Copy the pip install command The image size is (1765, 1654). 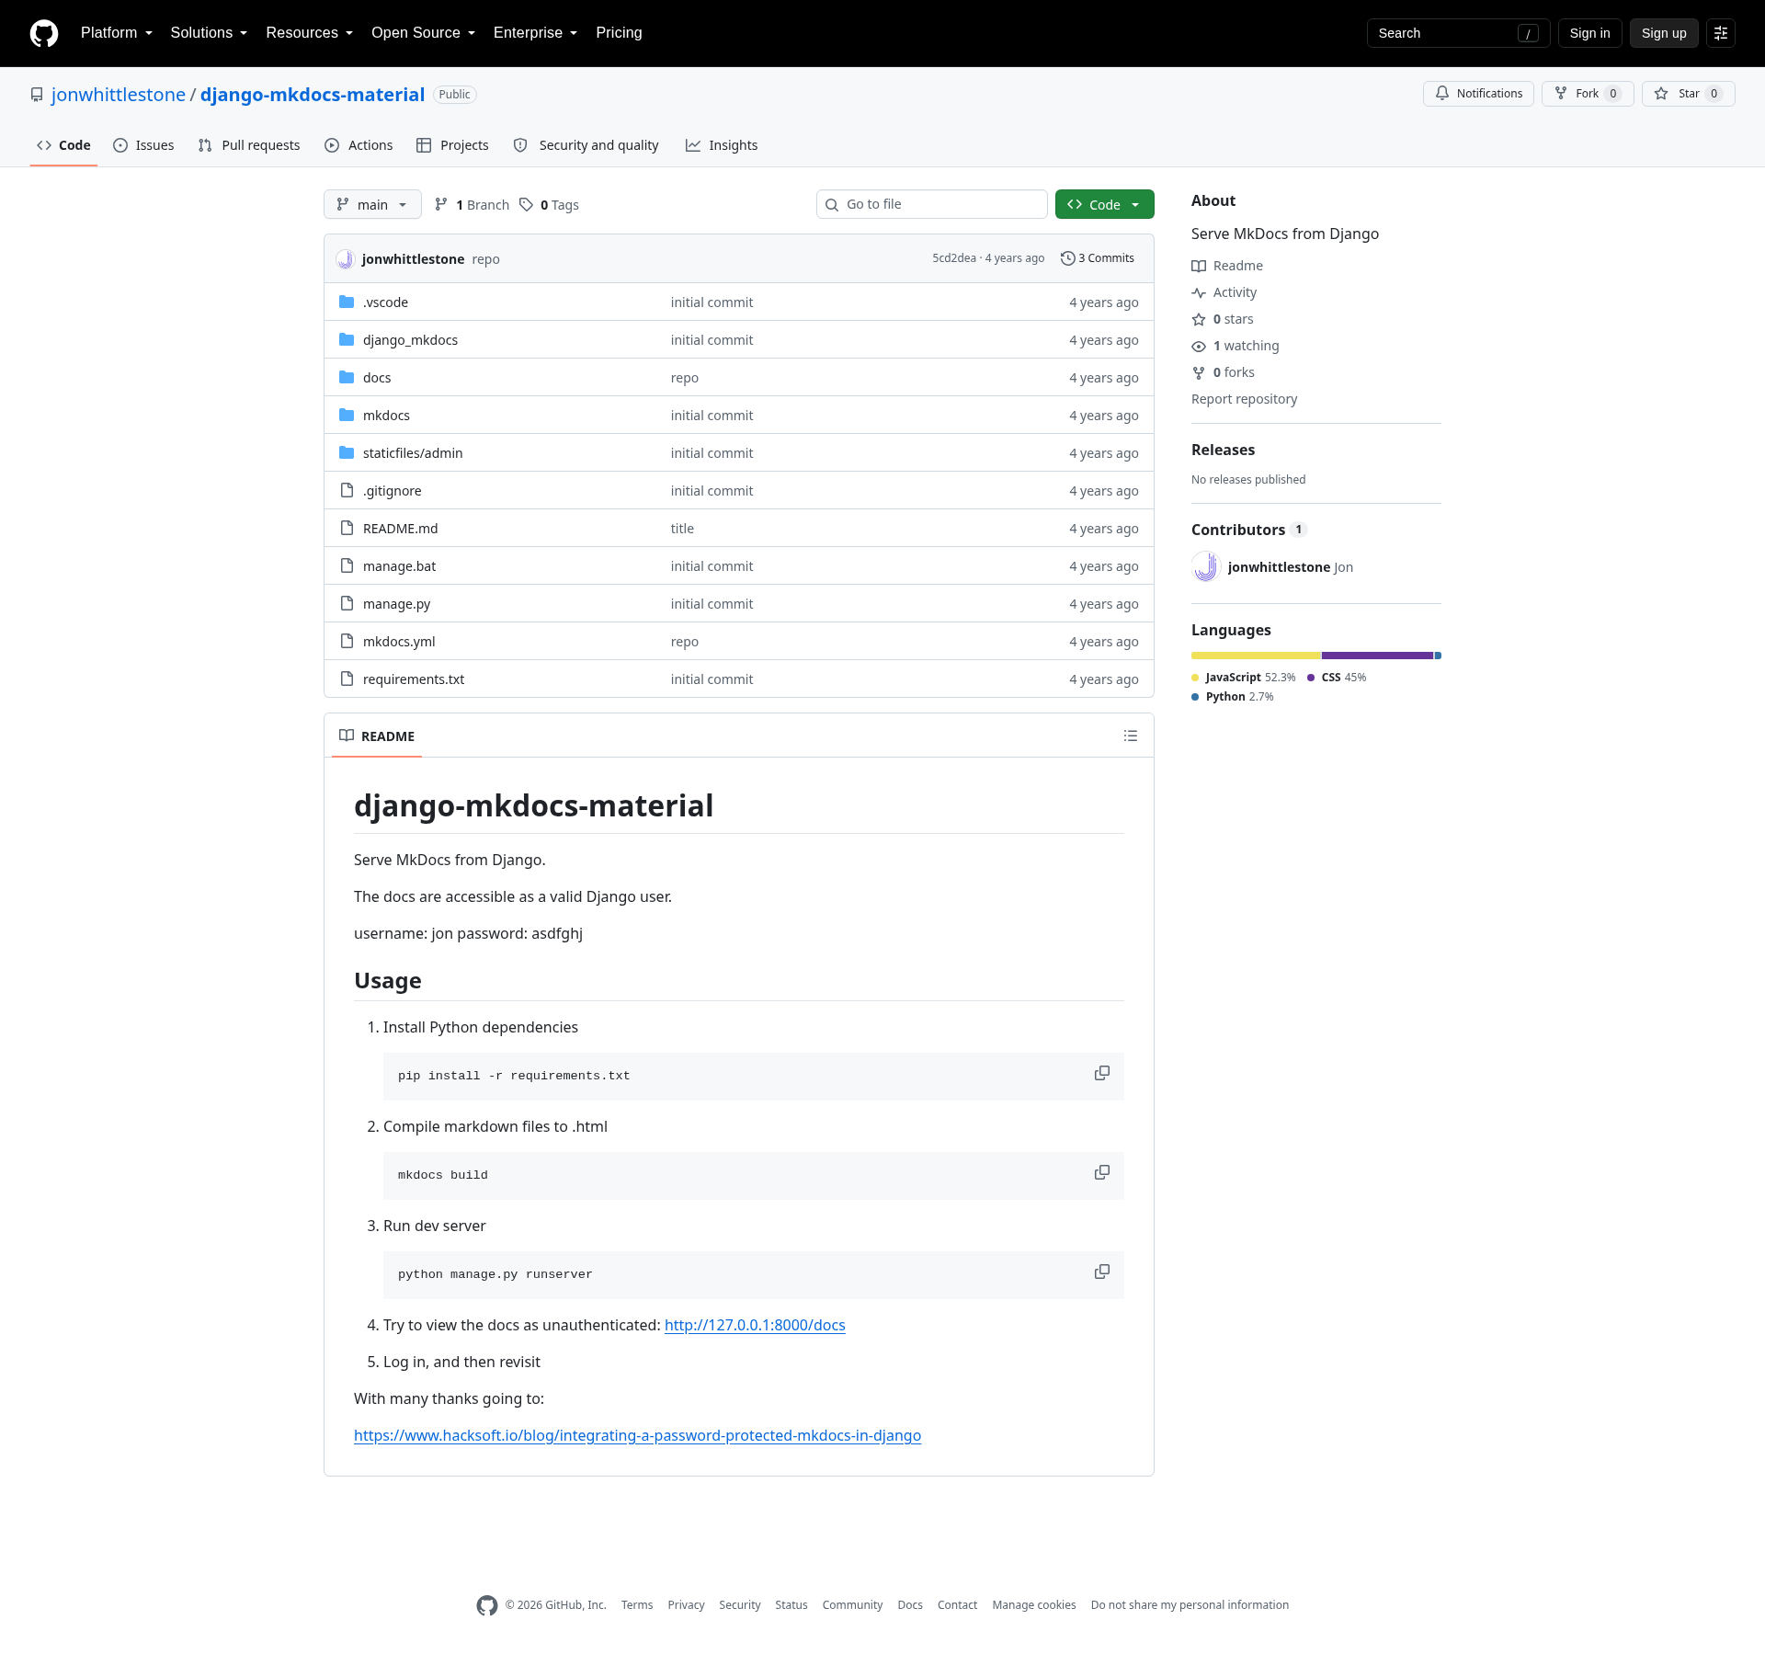coord(1102,1074)
